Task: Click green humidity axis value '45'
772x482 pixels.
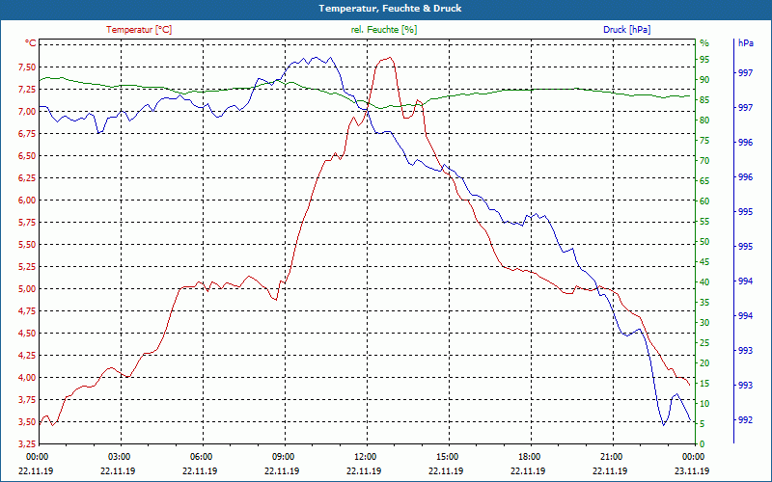Action: point(704,262)
